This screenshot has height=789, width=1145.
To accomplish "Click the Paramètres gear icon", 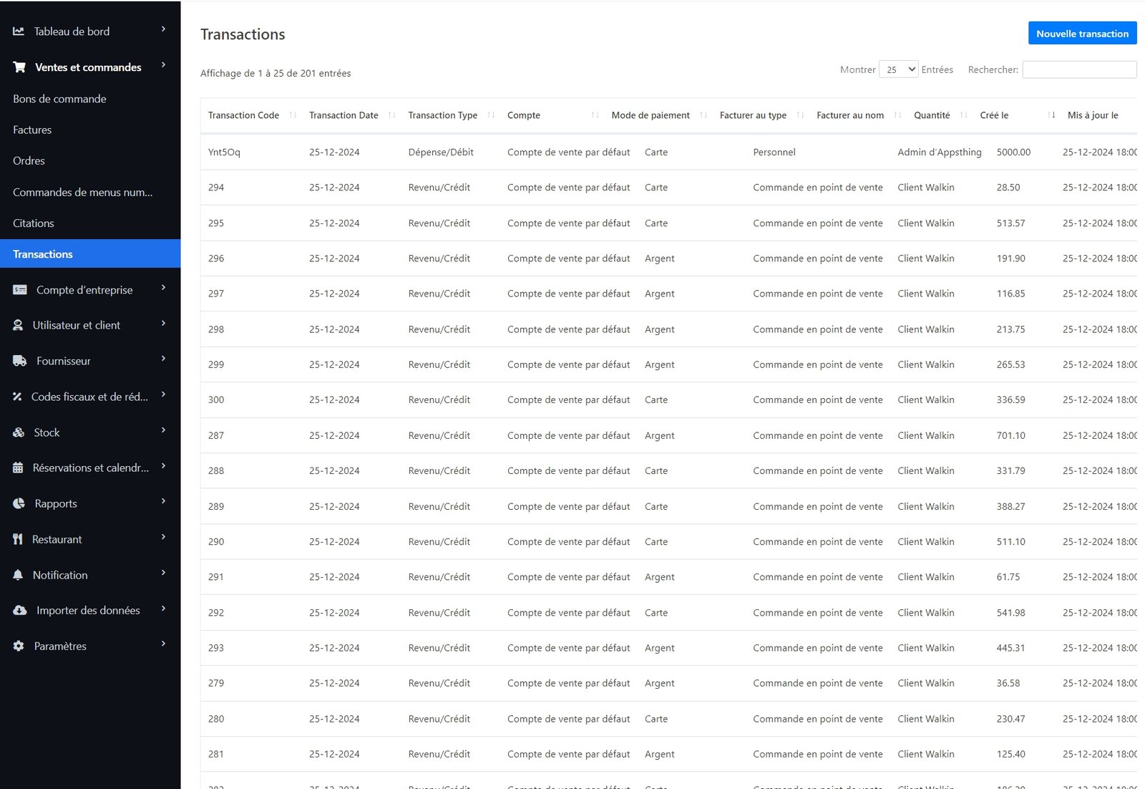I will (19, 646).
